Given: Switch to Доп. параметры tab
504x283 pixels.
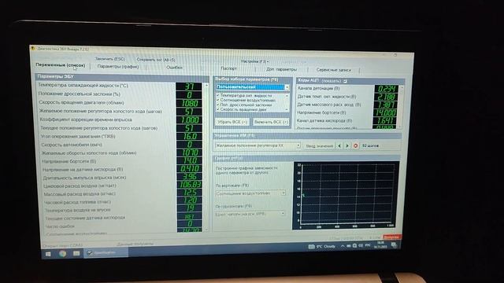Looking at the screenshot, I should pos(281,69).
